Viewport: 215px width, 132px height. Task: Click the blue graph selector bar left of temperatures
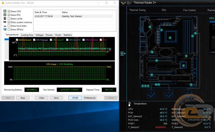[x=7, y=39]
